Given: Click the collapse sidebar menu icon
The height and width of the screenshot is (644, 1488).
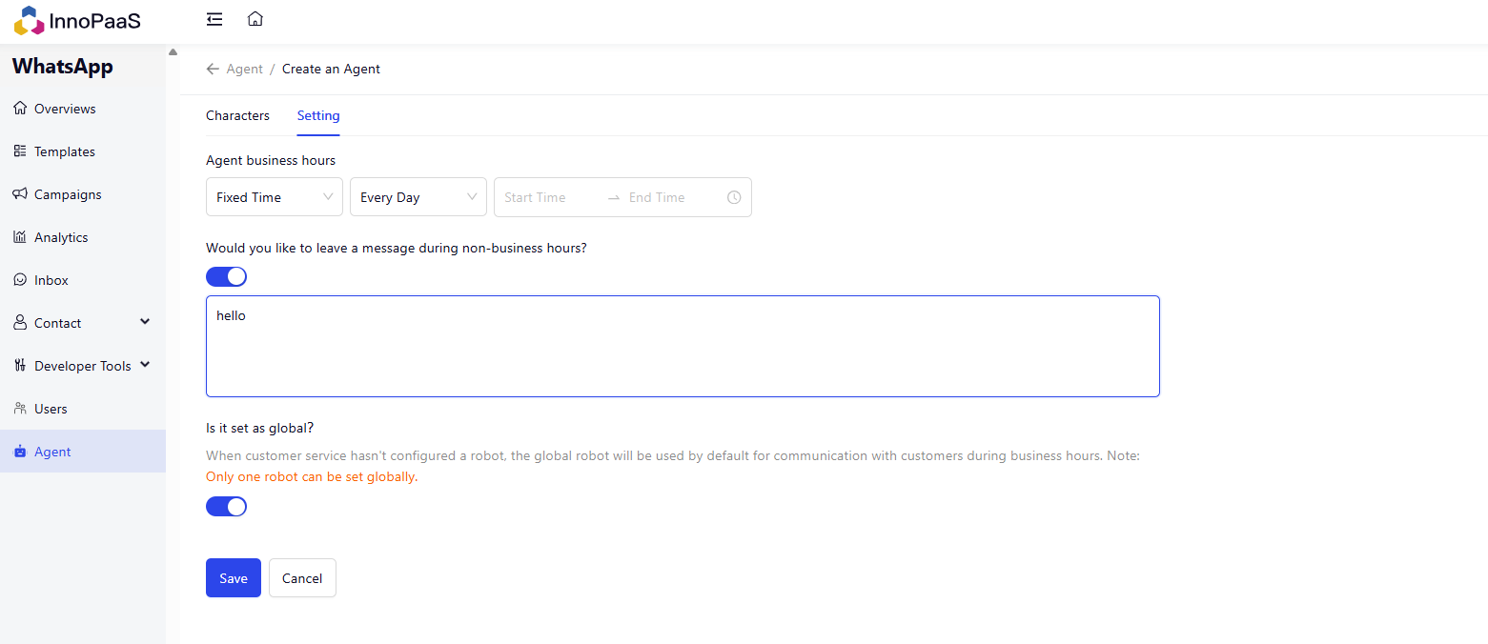Looking at the screenshot, I should [214, 19].
